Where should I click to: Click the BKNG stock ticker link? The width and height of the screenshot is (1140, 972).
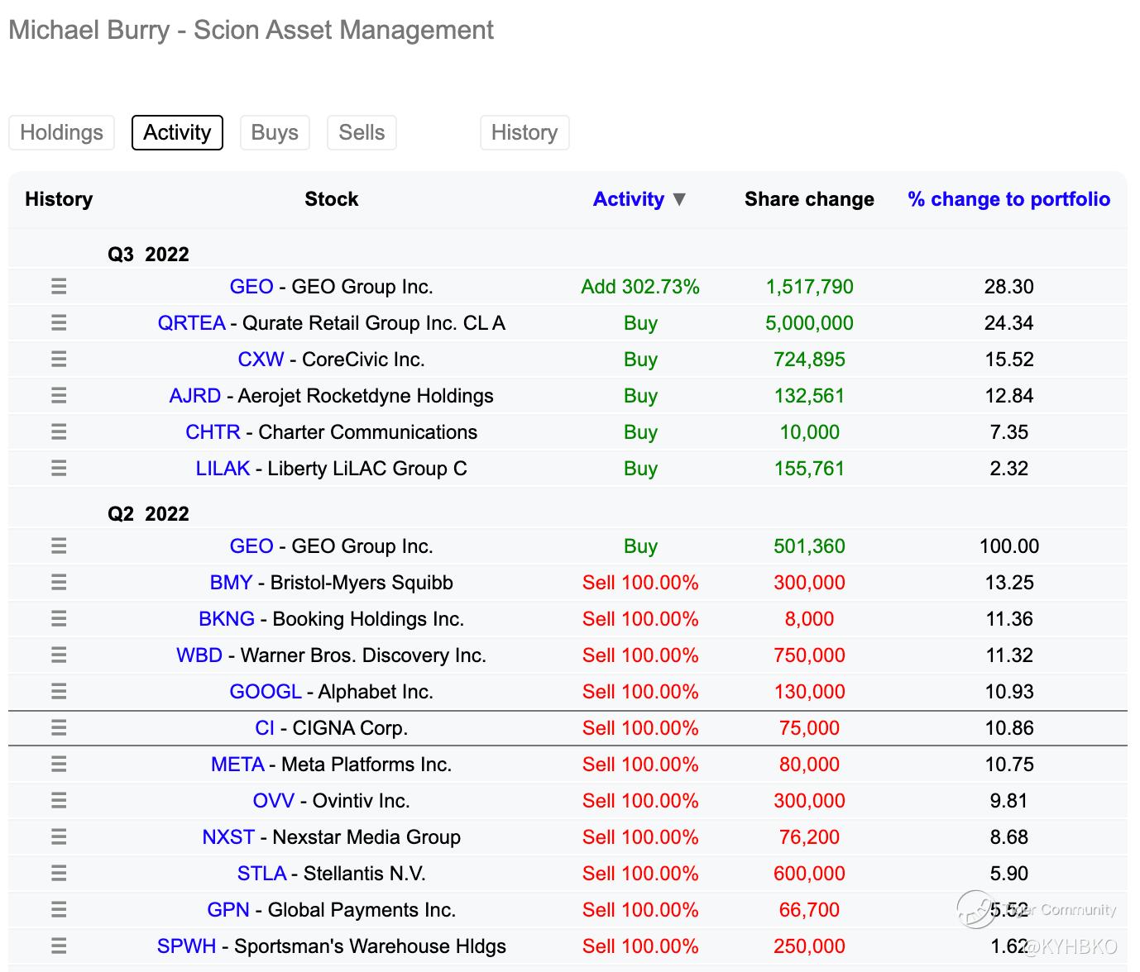click(x=226, y=619)
